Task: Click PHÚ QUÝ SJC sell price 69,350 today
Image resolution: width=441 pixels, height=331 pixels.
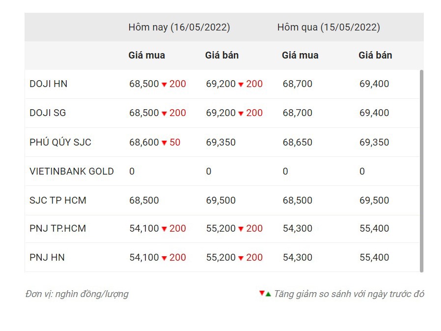Action: coord(221,142)
